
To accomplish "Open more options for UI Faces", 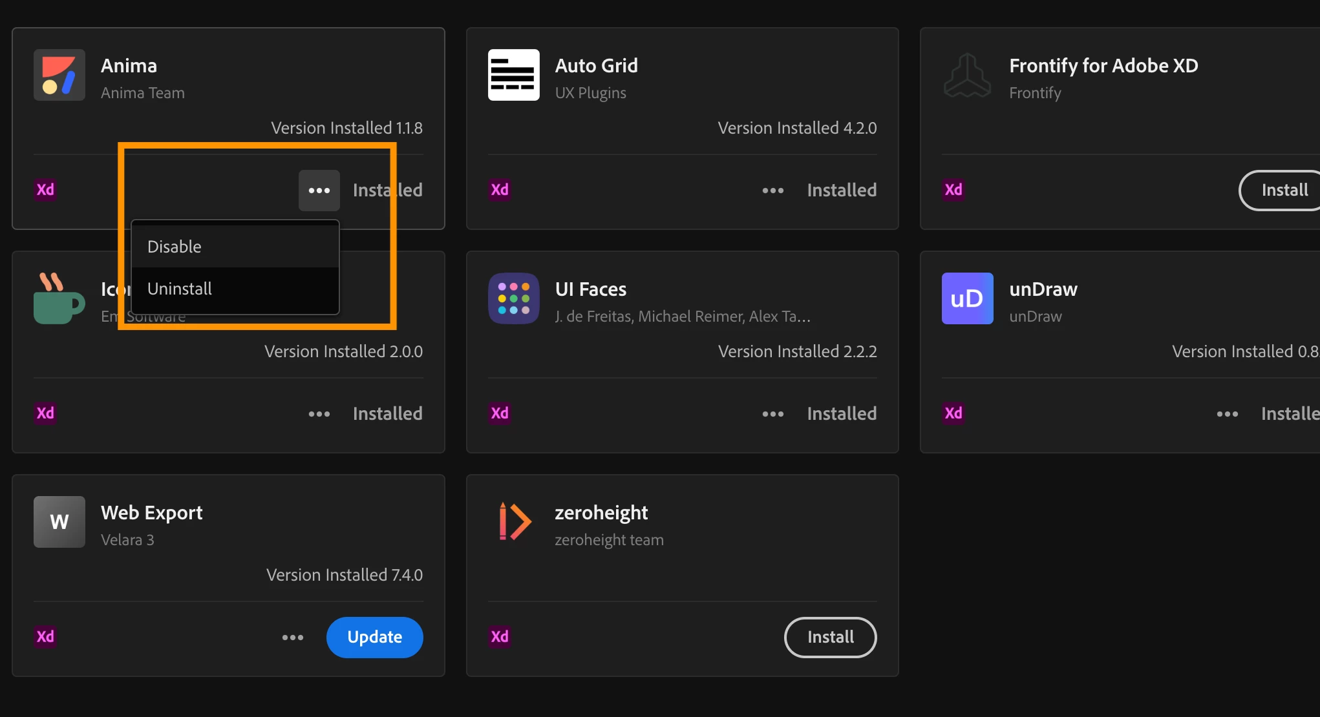I will point(772,414).
